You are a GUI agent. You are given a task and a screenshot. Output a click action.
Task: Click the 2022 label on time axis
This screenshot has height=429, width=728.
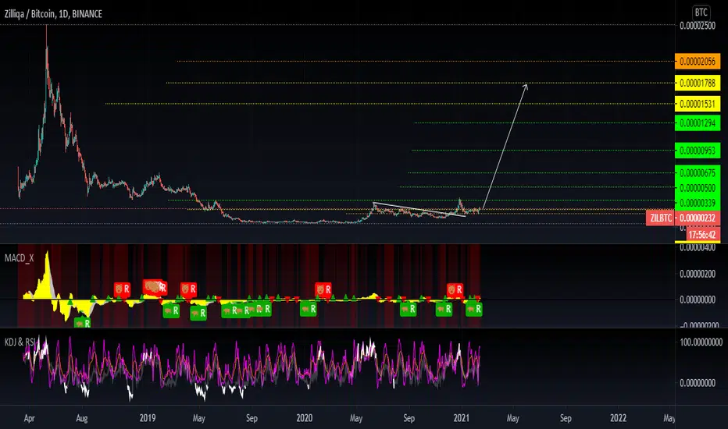pos(618,418)
